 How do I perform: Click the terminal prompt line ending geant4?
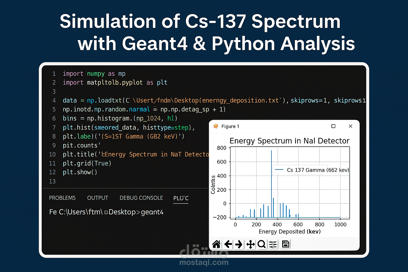tap(106, 212)
